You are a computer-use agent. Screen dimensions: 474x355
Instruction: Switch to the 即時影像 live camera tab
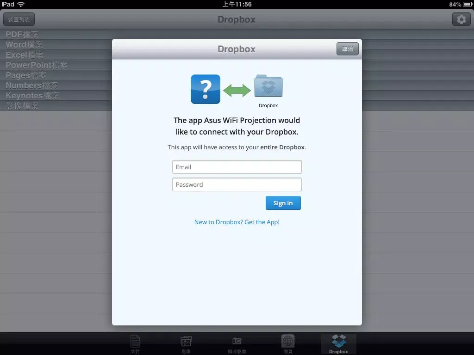pos(237,344)
